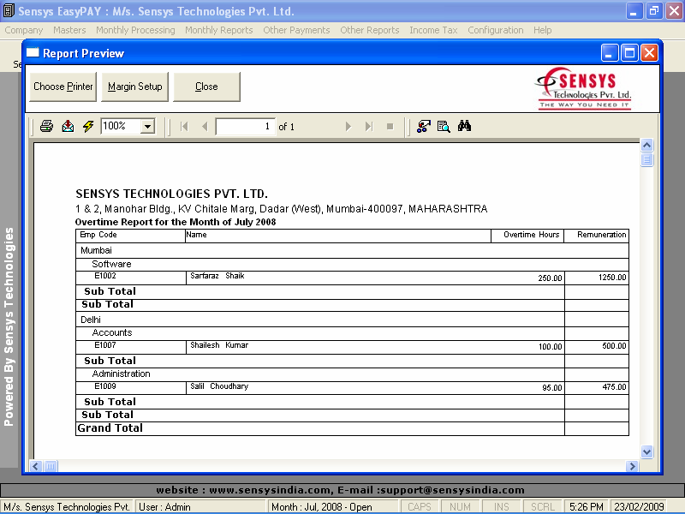This screenshot has height=514, width=685.
Task: Click the horizontal scrollbar right arrow
Action: [x=632, y=466]
